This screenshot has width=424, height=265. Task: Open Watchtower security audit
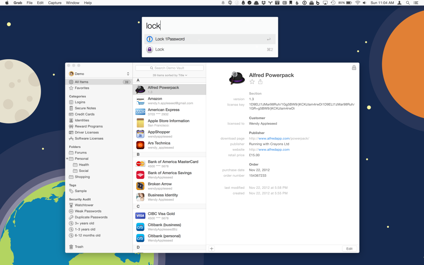coord(84,205)
